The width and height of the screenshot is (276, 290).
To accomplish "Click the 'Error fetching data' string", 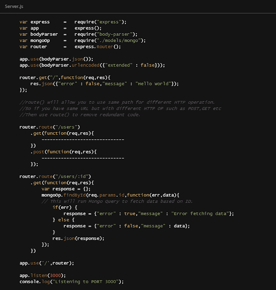I will 200,214.
